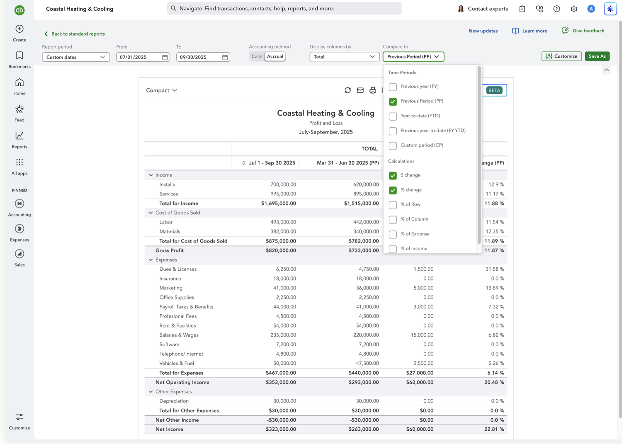
Task: Click the QuickBooks logo icon
Action: [x=19, y=10]
